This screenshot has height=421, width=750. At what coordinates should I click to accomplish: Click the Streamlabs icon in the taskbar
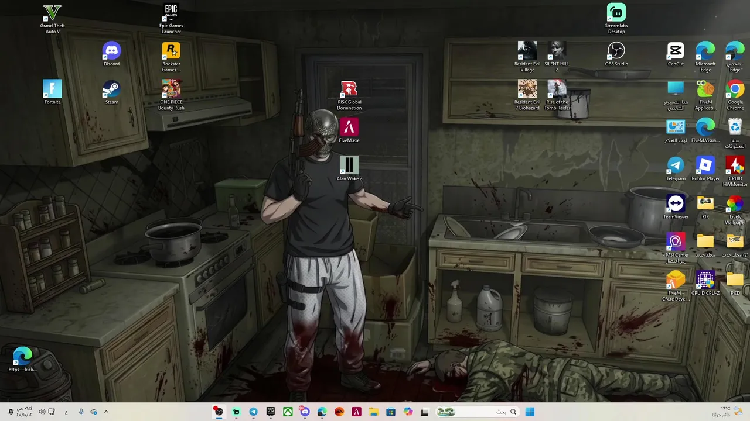point(236,412)
